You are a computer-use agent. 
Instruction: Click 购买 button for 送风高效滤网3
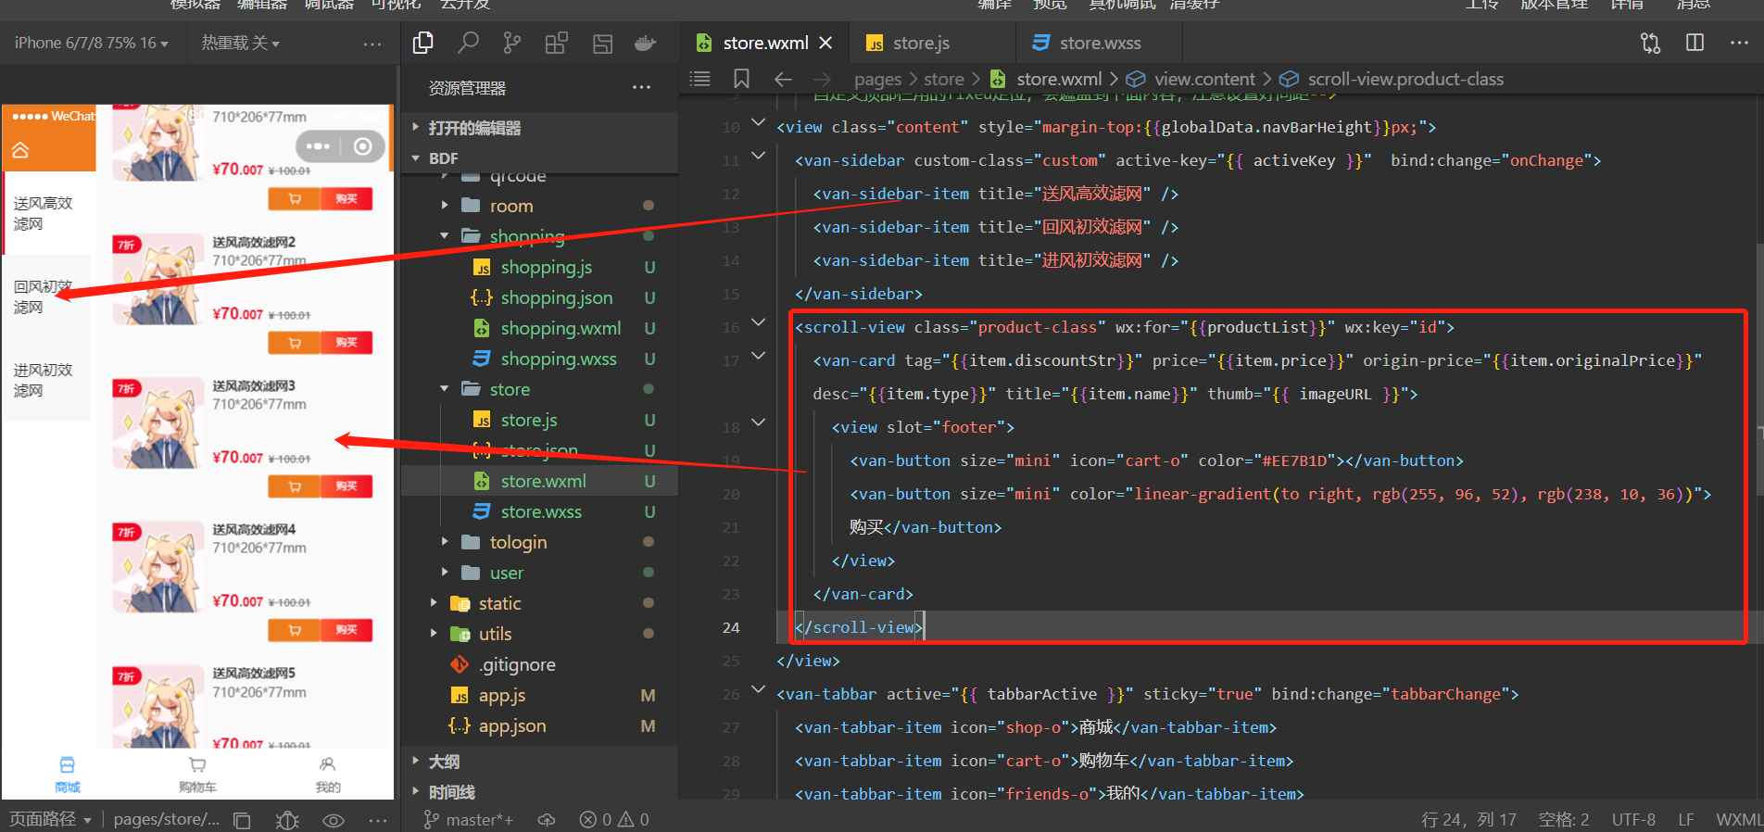click(346, 486)
